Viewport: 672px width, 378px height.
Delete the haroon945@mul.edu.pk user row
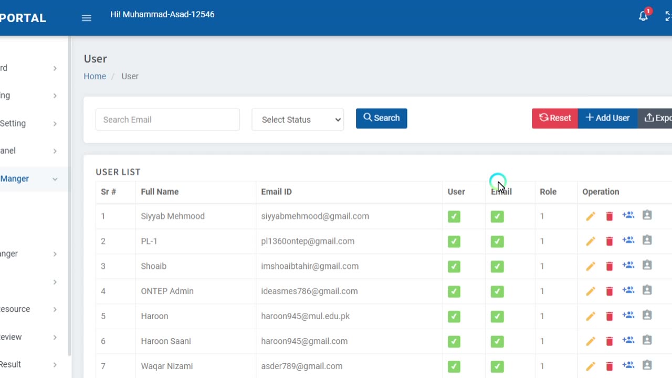click(610, 316)
